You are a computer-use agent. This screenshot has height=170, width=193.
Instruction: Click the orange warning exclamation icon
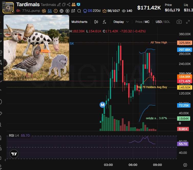tap(56, 11)
